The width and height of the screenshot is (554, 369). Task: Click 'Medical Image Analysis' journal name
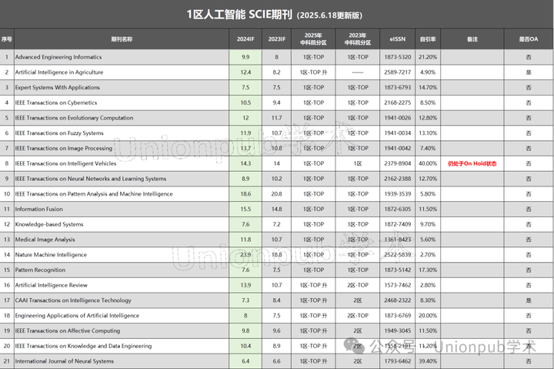(x=45, y=240)
